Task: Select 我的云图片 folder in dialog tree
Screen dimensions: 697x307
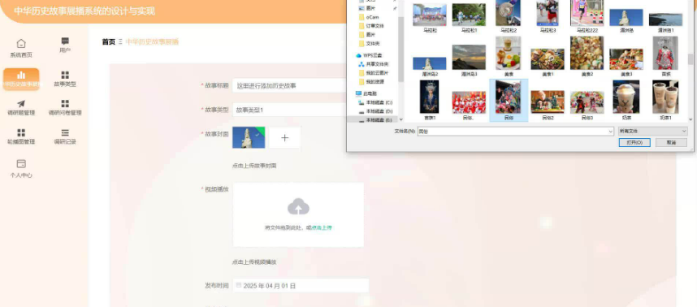Action: pyautogui.click(x=374, y=73)
